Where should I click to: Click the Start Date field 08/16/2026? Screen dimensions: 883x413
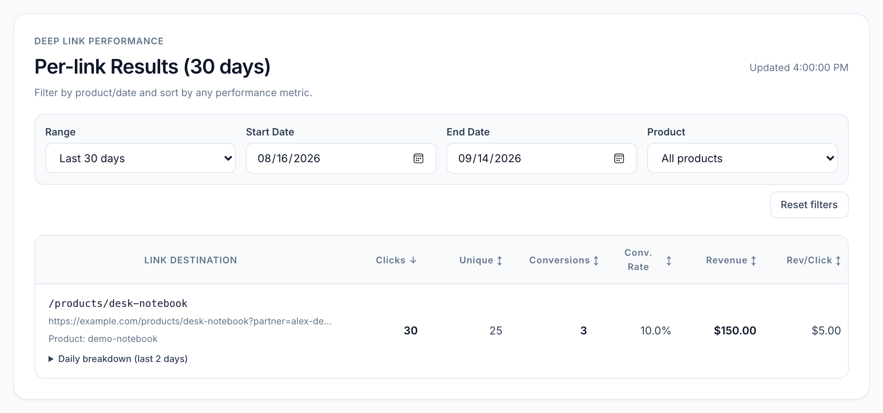[x=341, y=158]
